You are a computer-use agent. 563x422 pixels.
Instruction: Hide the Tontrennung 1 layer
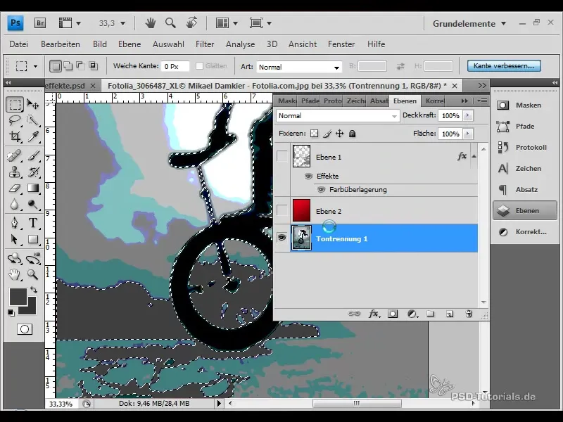[x=282, y=238]
